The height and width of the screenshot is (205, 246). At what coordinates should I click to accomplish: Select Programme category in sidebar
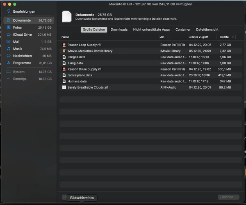point(29,63)
